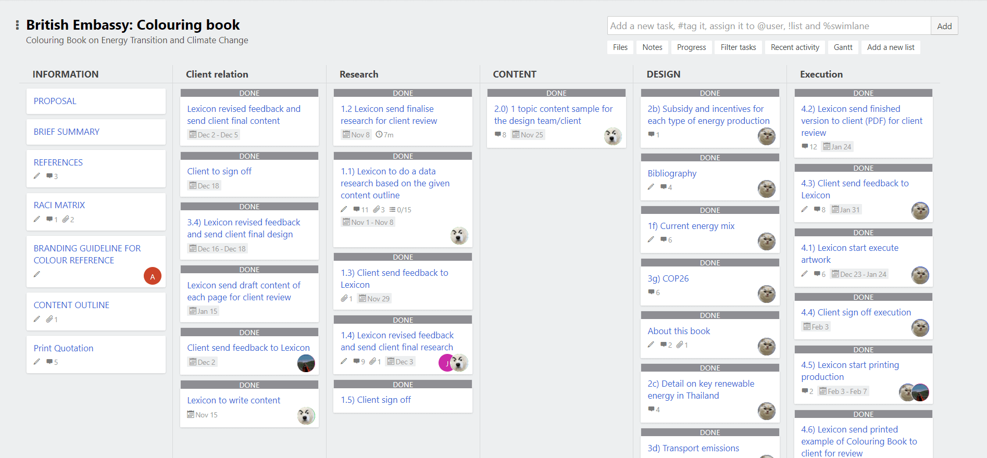Open the edit pencil on the BRANDING GUIDELINE card

36,274
